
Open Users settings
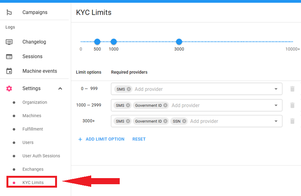click(x=28, y=142)
